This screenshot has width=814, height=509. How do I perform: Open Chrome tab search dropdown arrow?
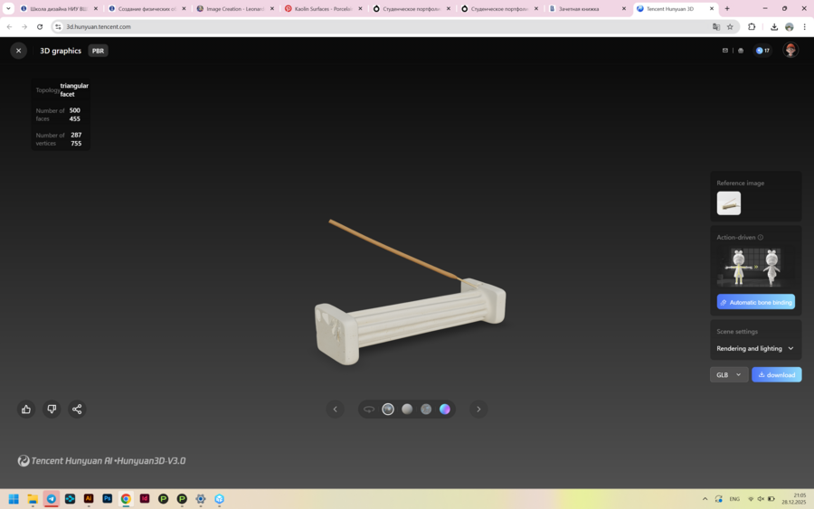9,8
